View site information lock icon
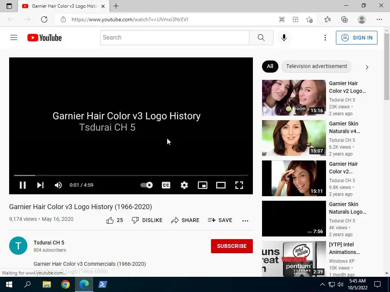 click(x=63, y=19)
